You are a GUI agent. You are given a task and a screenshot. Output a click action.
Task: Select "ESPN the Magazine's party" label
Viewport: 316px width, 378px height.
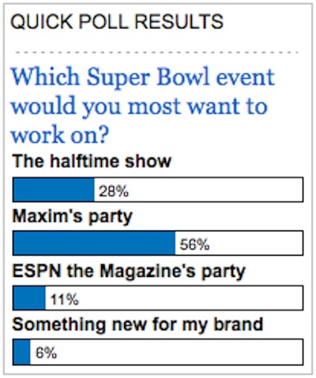[129, 271]
